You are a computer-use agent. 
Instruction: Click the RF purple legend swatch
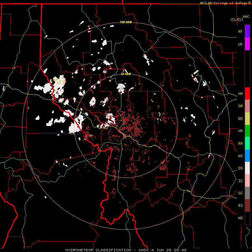(x=247, y=31)
